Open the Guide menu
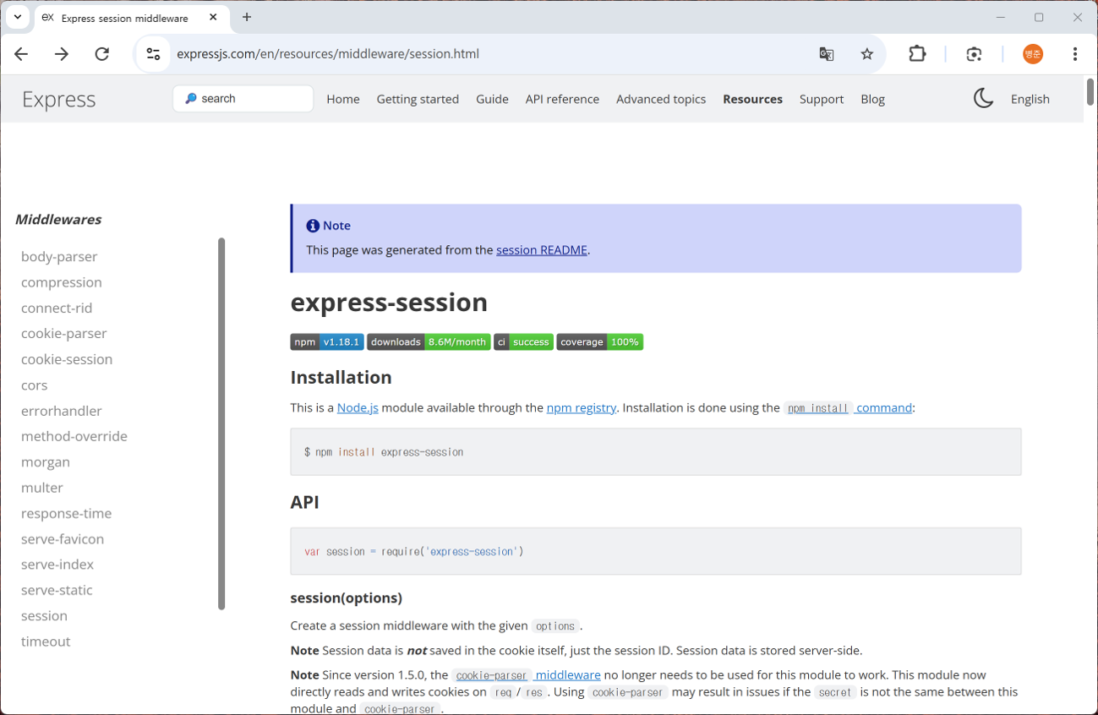1098x715 pixels. pos(492,99)
